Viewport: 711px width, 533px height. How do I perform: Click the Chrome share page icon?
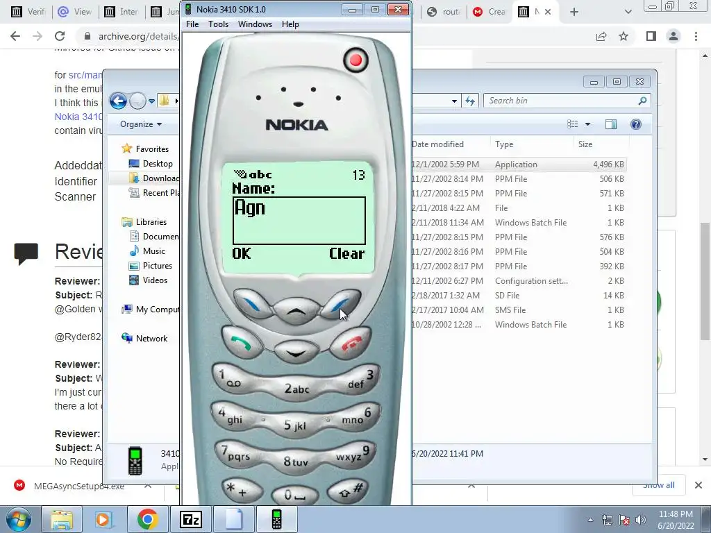coord(601,36)
